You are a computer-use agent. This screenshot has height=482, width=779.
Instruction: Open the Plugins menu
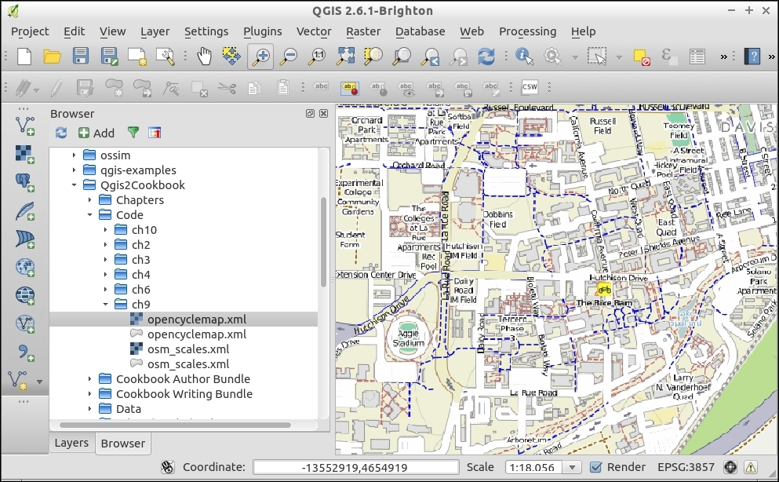coord(262,31)
